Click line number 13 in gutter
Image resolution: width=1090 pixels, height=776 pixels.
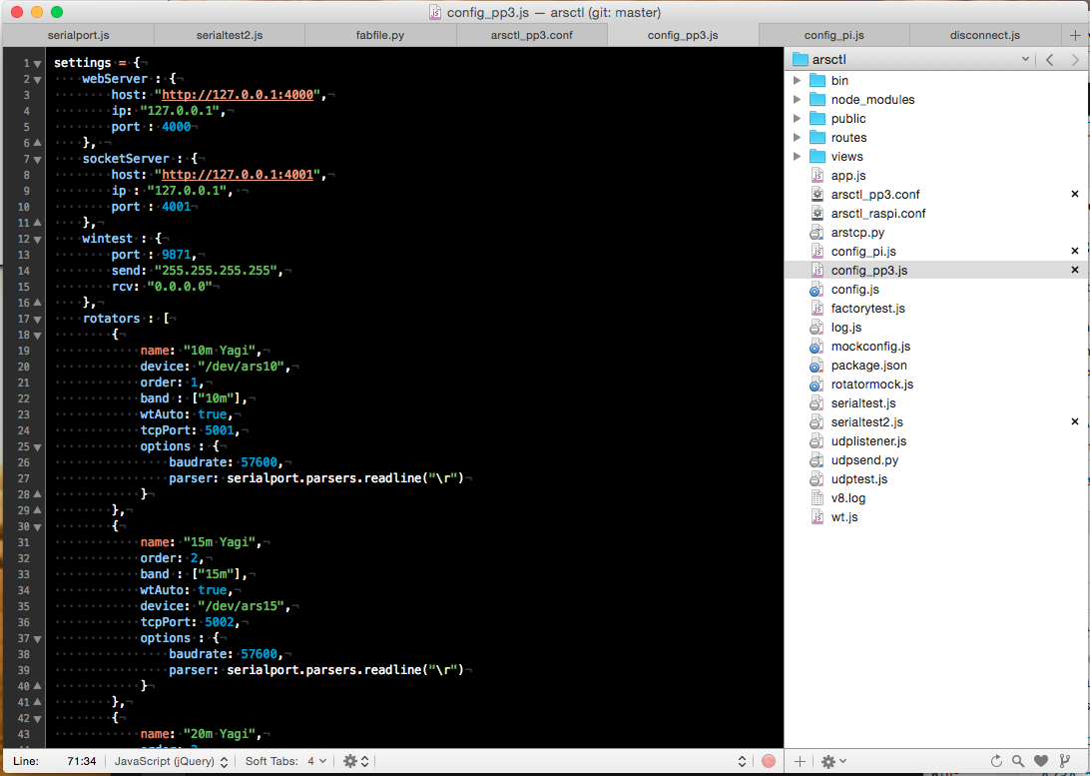pos(24,255)
